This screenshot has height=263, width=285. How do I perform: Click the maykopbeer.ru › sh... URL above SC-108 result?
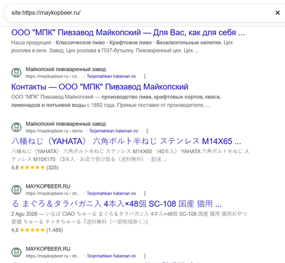(x=53, y=194)
